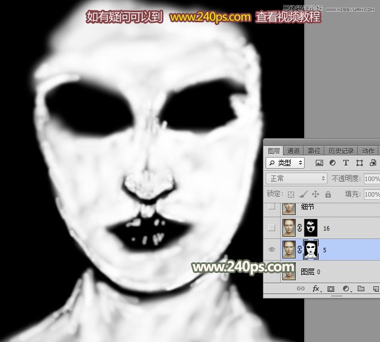The image size is (380, 342).
Task: Create a new group folder icon
Action: point(361,289)
